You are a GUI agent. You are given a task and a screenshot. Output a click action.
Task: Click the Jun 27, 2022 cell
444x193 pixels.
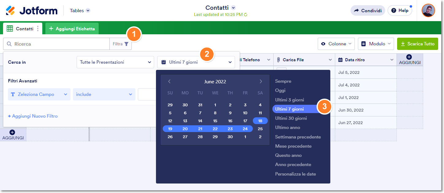click(x=366, y=123)
